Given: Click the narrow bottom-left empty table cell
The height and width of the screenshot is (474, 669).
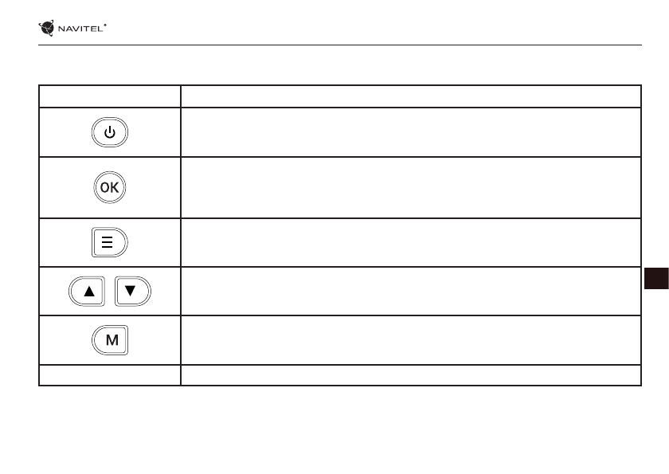Looking at the screenshot, I should [110, 375].
